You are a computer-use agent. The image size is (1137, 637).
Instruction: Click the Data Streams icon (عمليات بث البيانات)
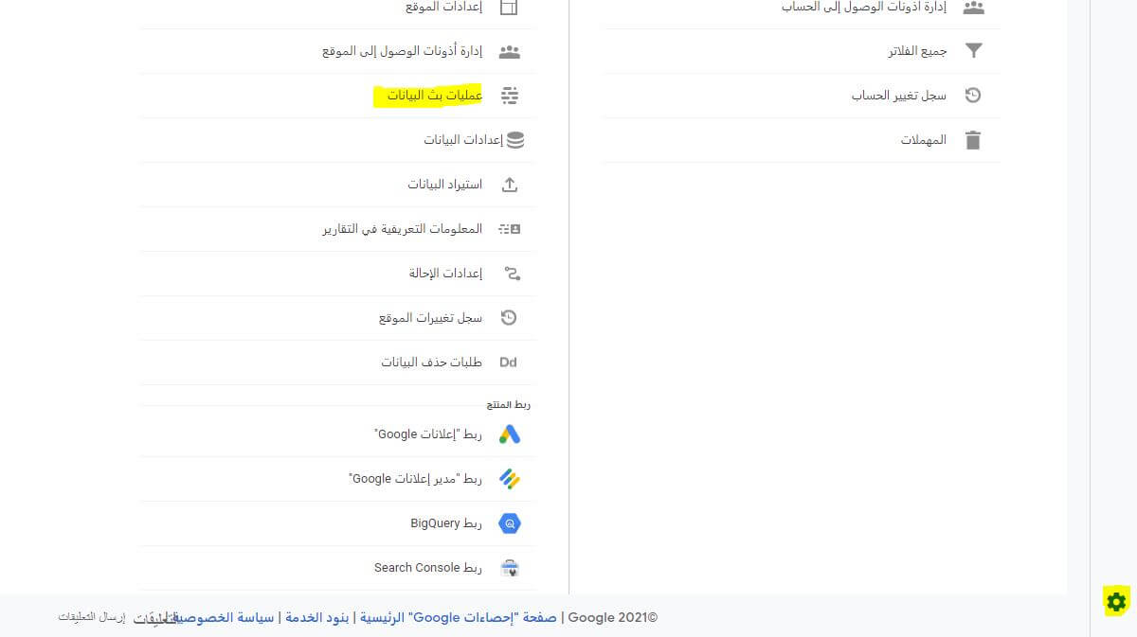click(510, 96)
